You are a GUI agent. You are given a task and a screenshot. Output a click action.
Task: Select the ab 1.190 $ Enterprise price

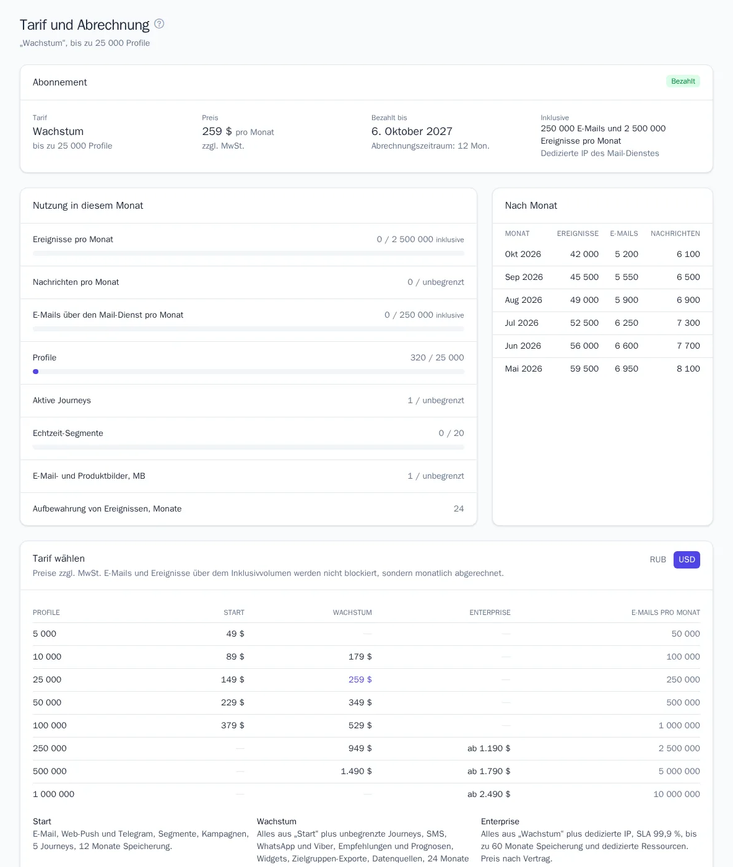pyautogui.click(x=489, y=748)
